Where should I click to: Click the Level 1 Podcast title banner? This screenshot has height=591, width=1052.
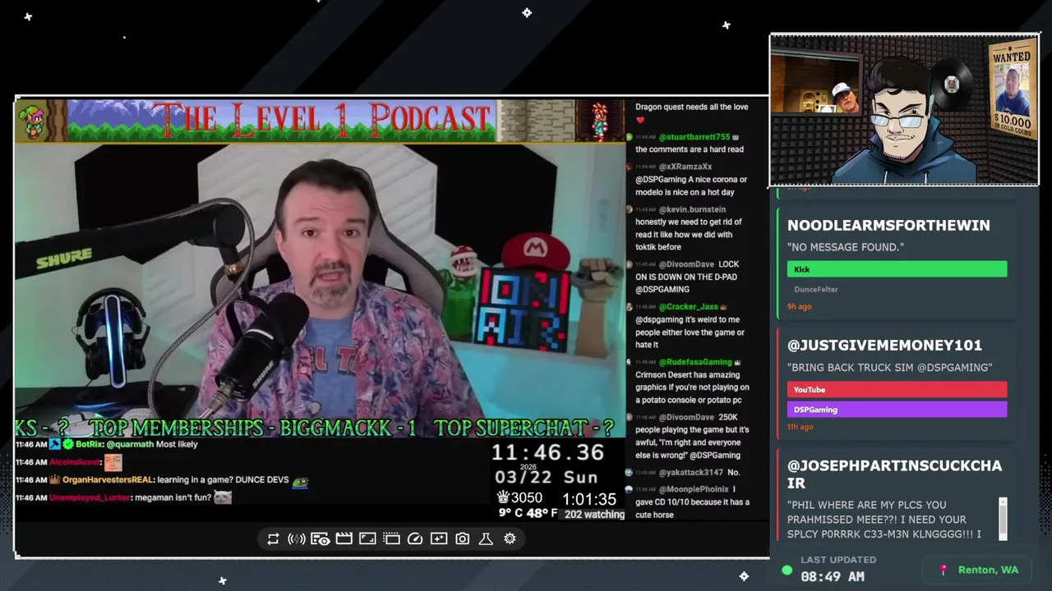(321, 120)
